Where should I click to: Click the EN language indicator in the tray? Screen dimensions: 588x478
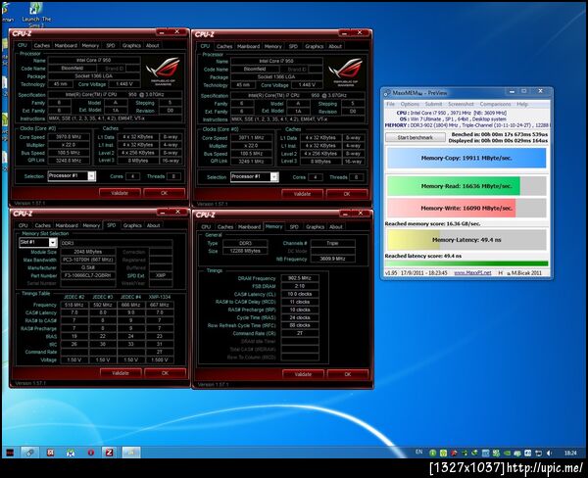pyautogui.click(x=418, y=453)
